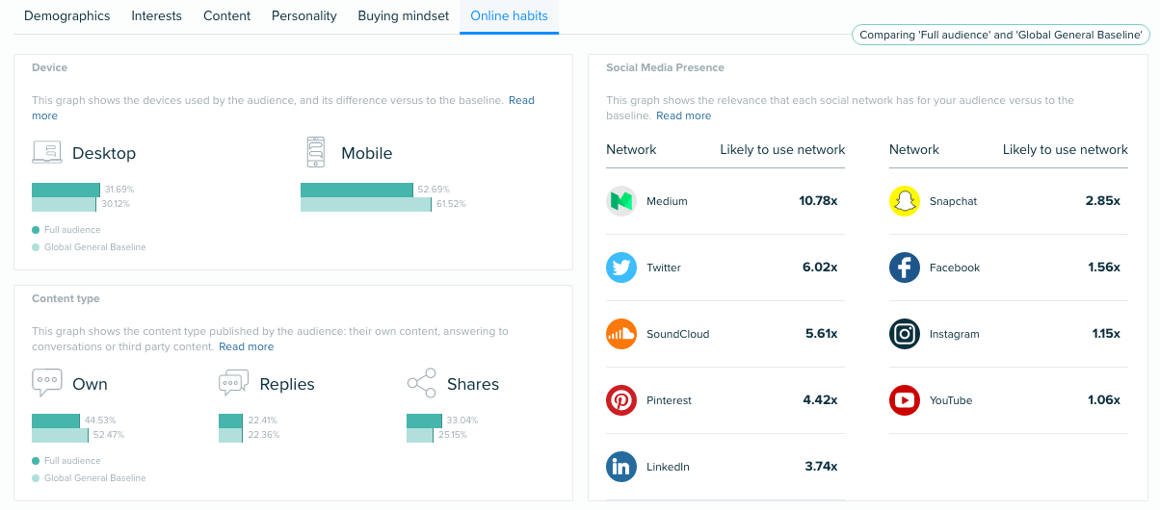Click the Instagram 1.15x value
This screenshot has width=1160, height=510.
click(1106, 334)
